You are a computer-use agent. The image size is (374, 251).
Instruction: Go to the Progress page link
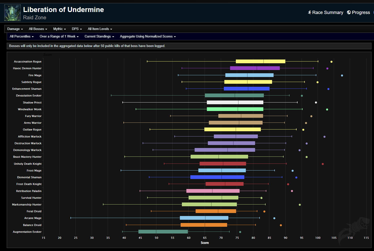[361, 12]
